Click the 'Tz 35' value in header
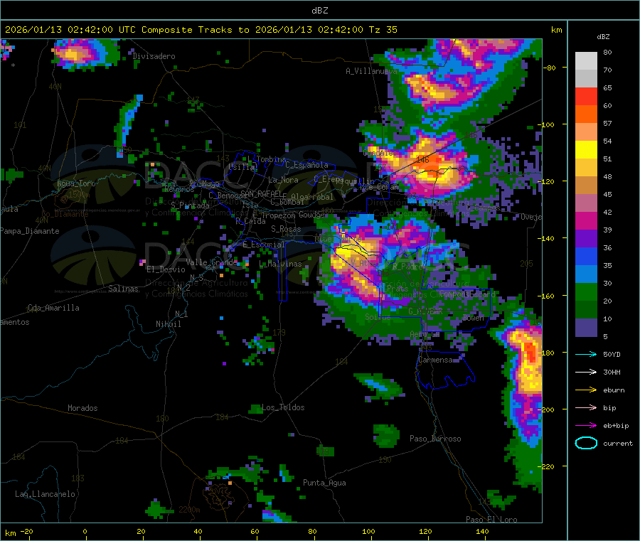 [383, 30]
